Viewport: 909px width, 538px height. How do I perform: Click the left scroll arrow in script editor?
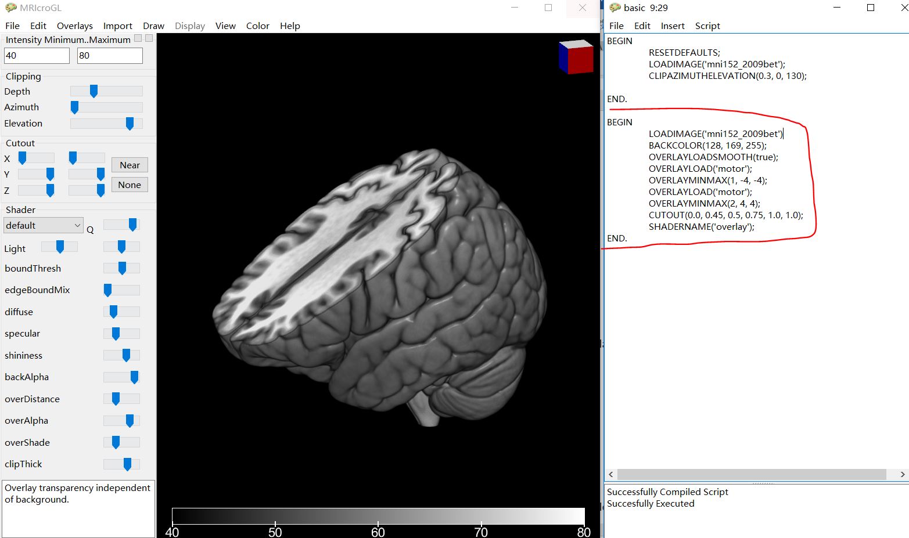tap(610, 474)
